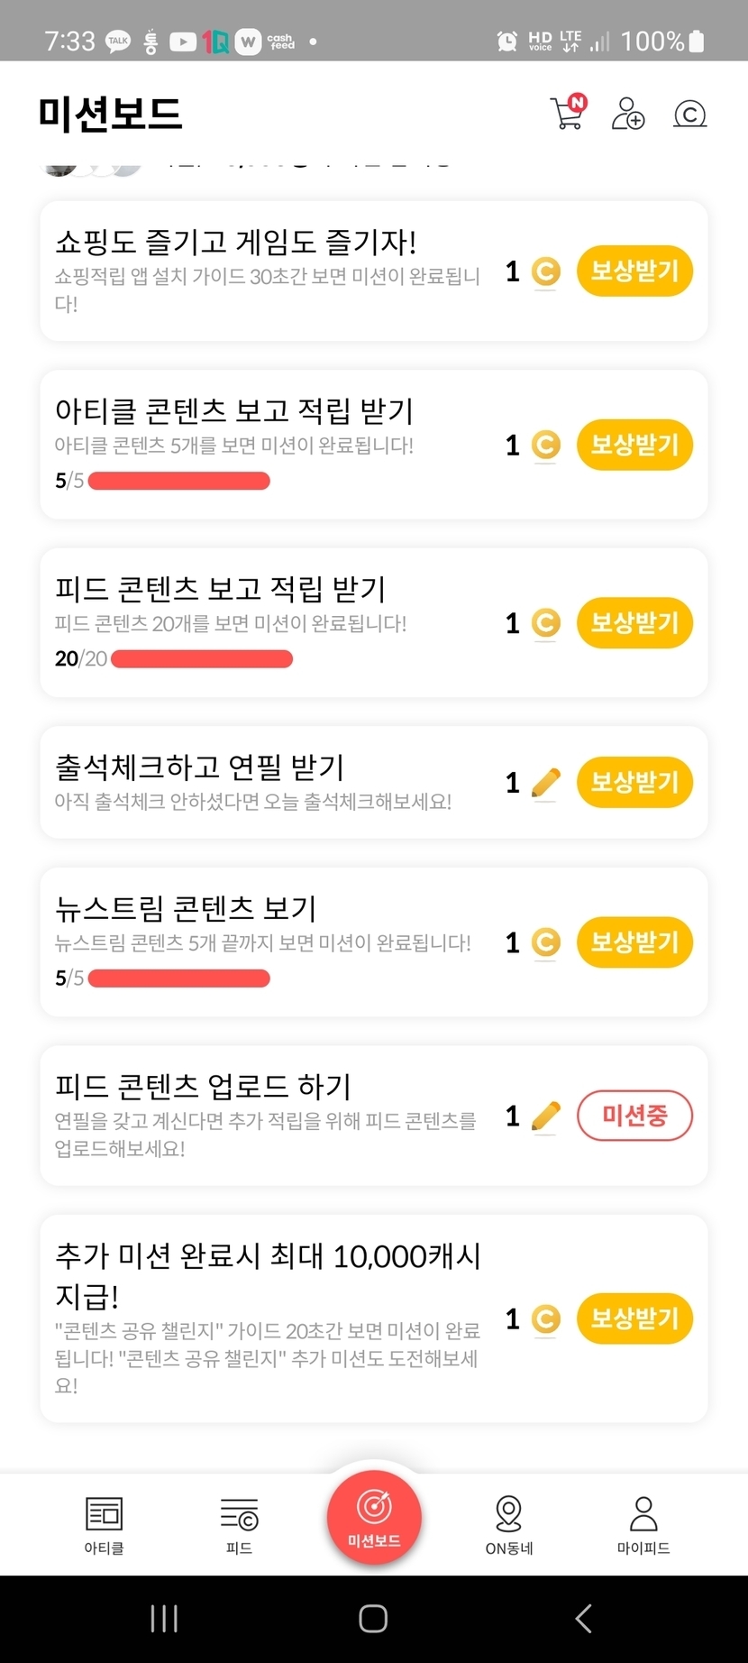Tap the coin icon on 뉴스트림 mission
Screen dimensions: 748x1663
coord(546,942)
